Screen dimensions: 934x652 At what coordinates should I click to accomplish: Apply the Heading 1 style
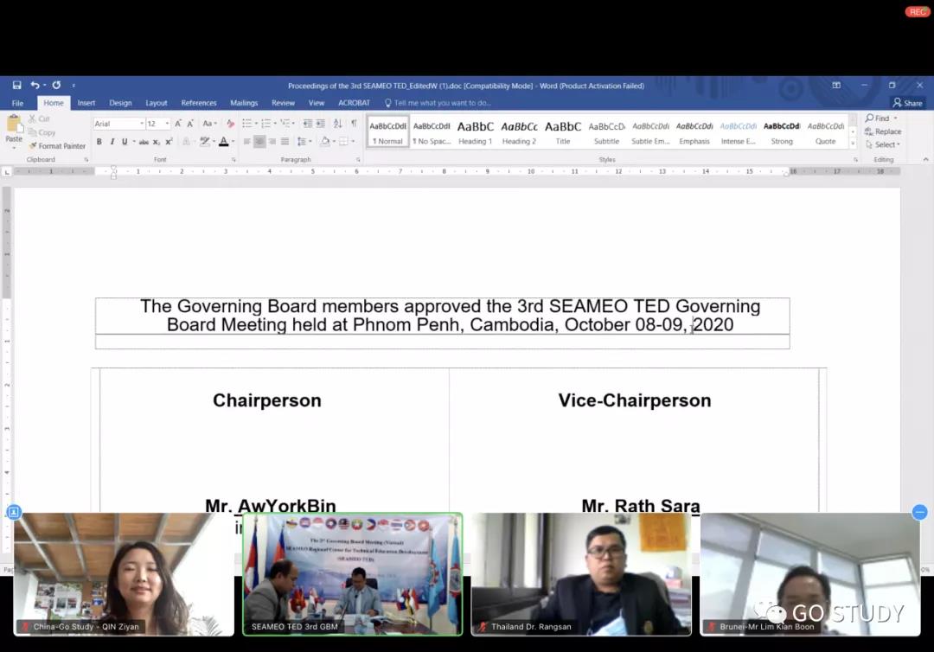pyautogui.click(x=475, y=131)
